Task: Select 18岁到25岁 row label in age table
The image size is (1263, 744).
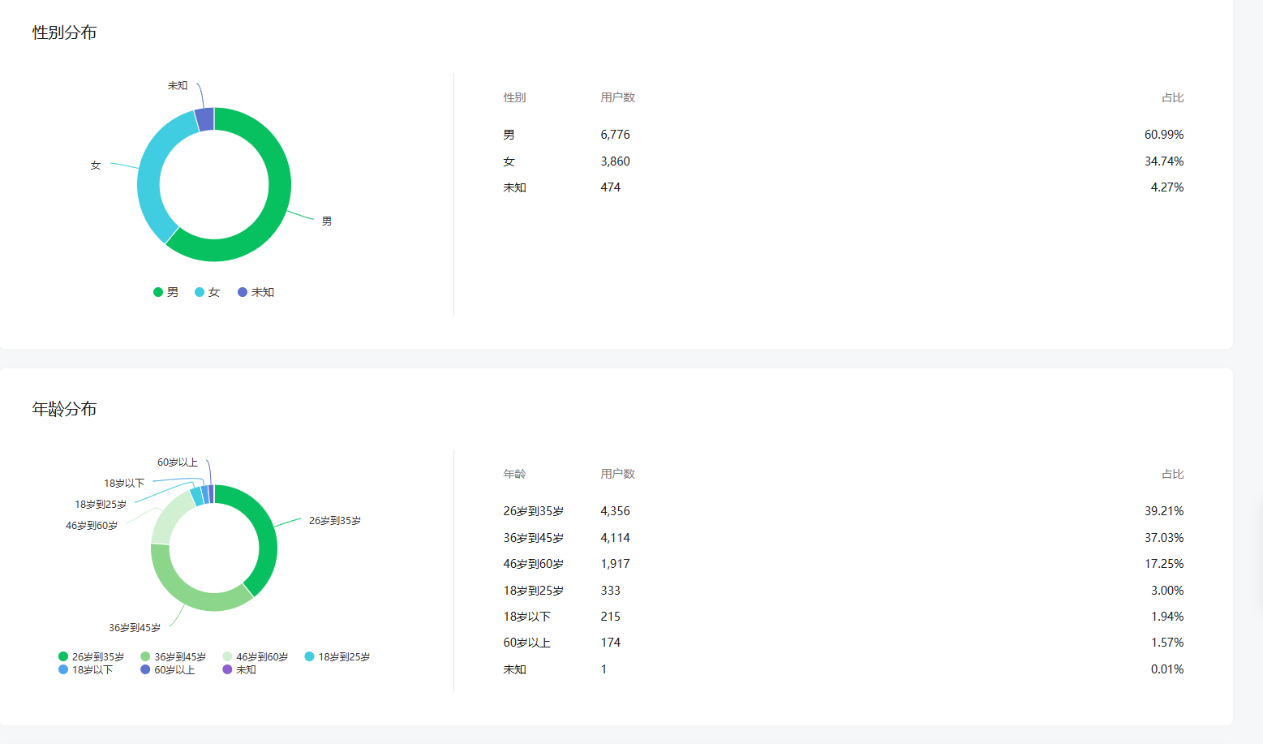Action: 533,591
